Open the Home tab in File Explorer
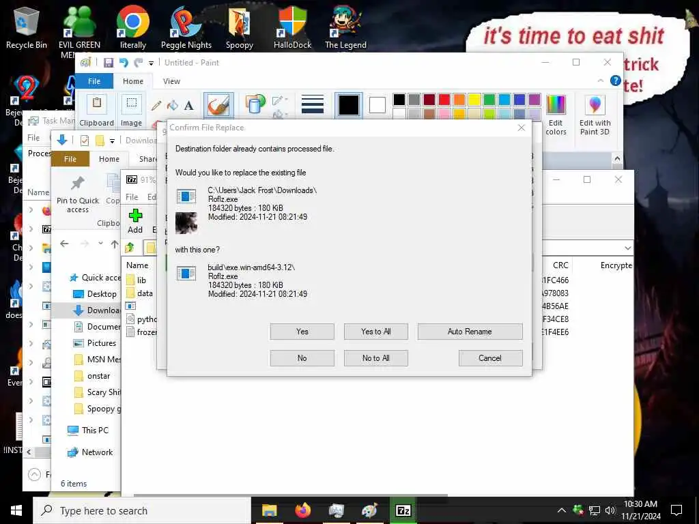The width and height of the screenshot is (699, 524). 109,159
